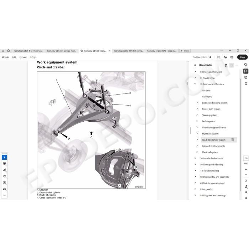This screenshot has width=249, height=249.
Task: Star the current Komatsu GD535-5 tab
Action: tap(82, 51)
